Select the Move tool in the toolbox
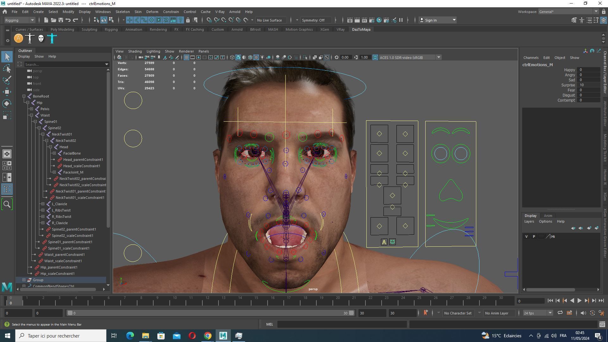 click(x=7, y=92)
